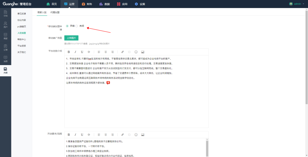Click Underline in 开店要求/流程 editor
308x157 pixels.
(82, 135)
